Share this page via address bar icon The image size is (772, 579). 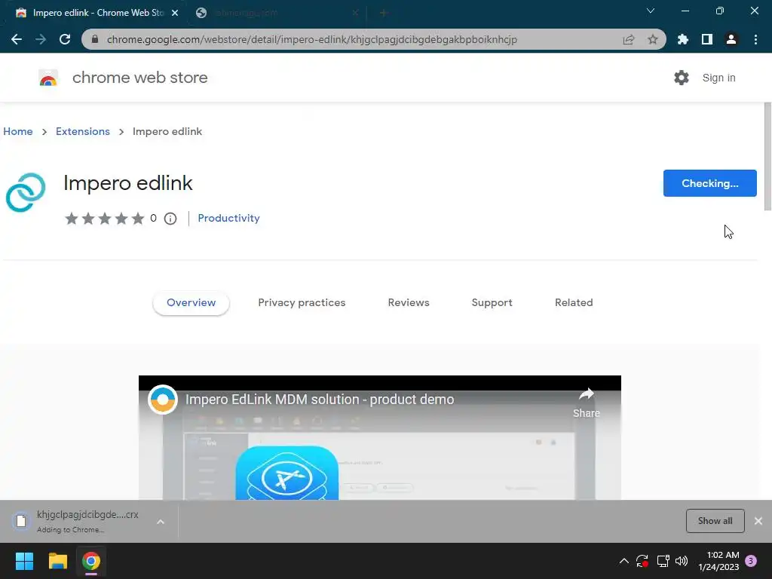click(628, 39)
